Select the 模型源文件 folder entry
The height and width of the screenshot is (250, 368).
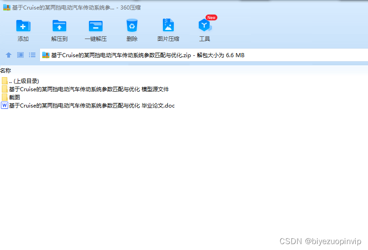(85, 89)
